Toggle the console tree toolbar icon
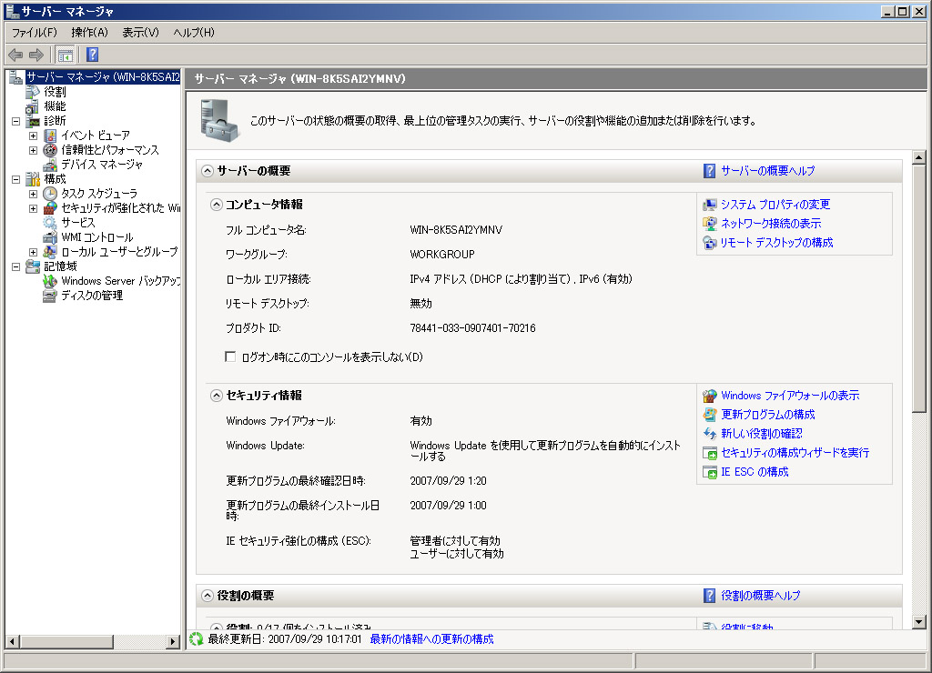The height and width of the screenshot is (673, 932). click(66, 55)
